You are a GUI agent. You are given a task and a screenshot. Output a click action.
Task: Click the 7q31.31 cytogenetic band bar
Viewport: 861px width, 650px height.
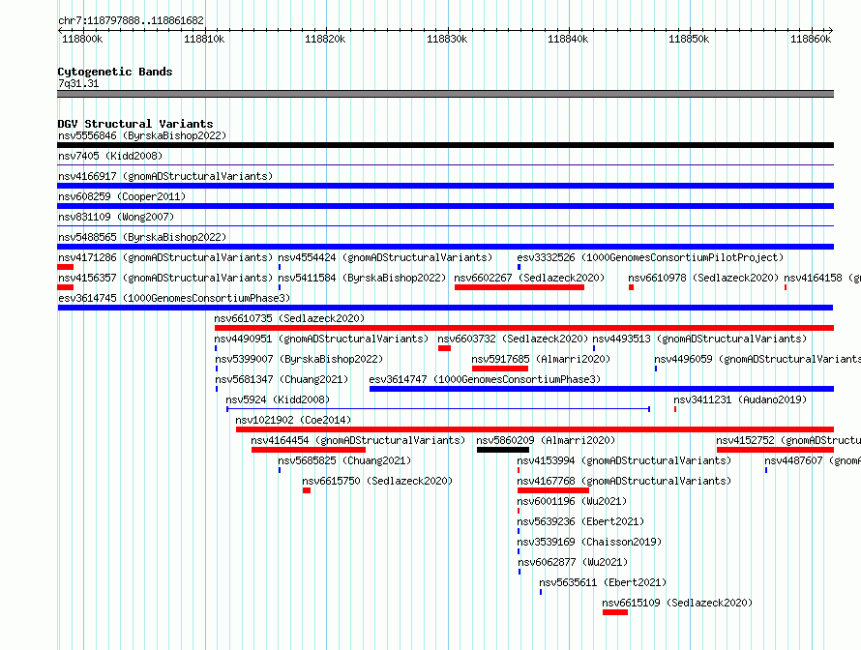(x=445, y=94)
